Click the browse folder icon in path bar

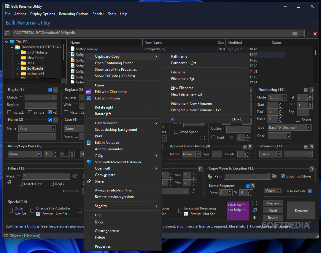[295, 33]
